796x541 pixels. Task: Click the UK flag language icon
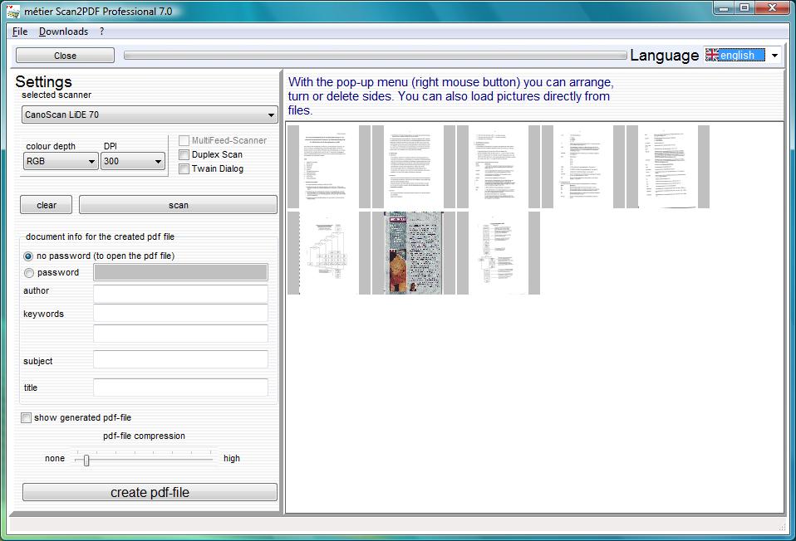pos(712,55)
